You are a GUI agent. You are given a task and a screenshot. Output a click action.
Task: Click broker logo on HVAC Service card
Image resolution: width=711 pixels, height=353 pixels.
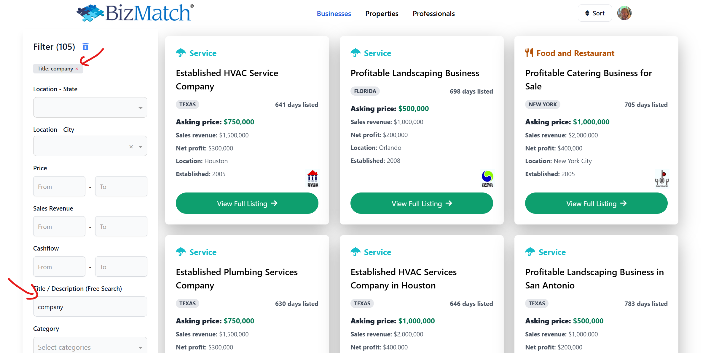click(x=313, y=179)
